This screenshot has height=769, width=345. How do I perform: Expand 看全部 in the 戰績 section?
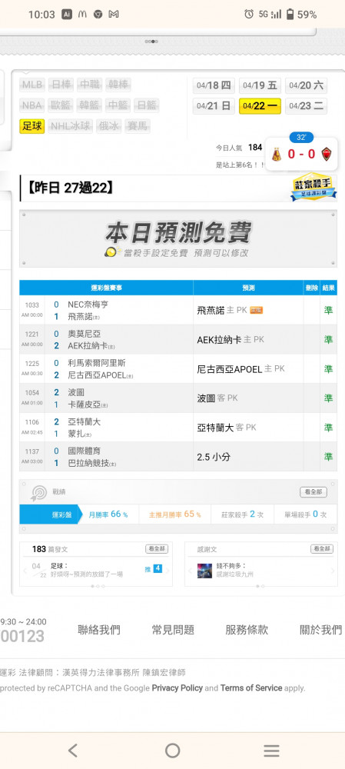pyautogui.click(x=313, y=492)
